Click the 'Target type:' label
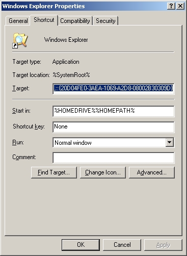The image size is (187, 256). pos(26,62)
